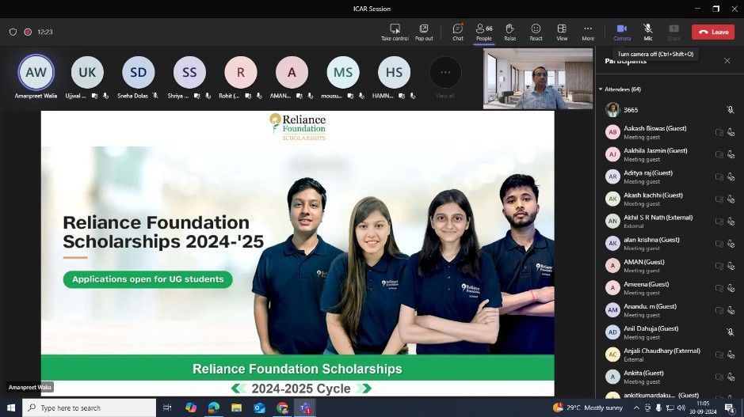
Task: Click camera icon for Anandu. m
Action: point(719,310)
